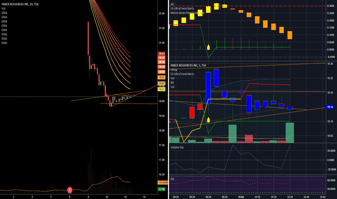Click the 10:50 time axis label
337x199 pixels.
323,197
